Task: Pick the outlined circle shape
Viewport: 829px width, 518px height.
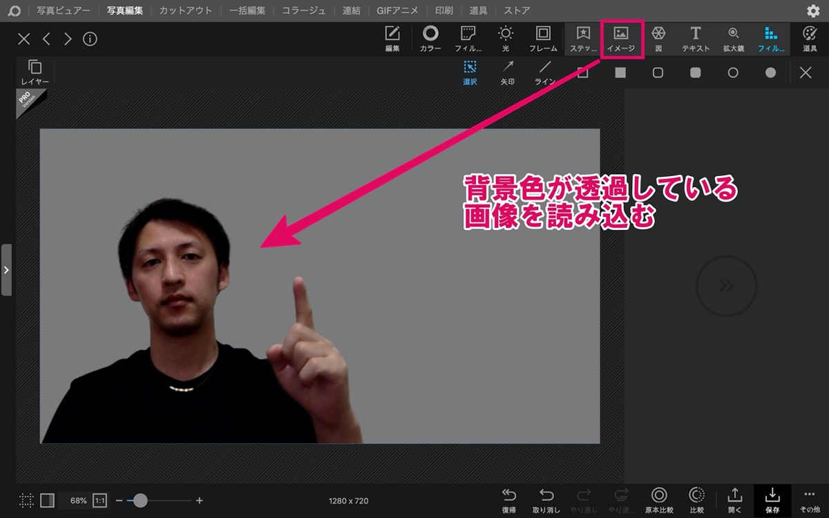Action: [x=733, y=73]
